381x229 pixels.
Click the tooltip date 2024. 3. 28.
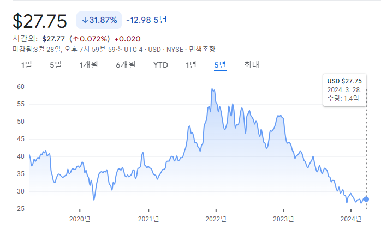344,90
